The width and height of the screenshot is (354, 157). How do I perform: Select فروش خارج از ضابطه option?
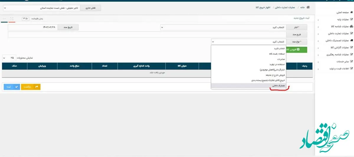pos(249,75)
